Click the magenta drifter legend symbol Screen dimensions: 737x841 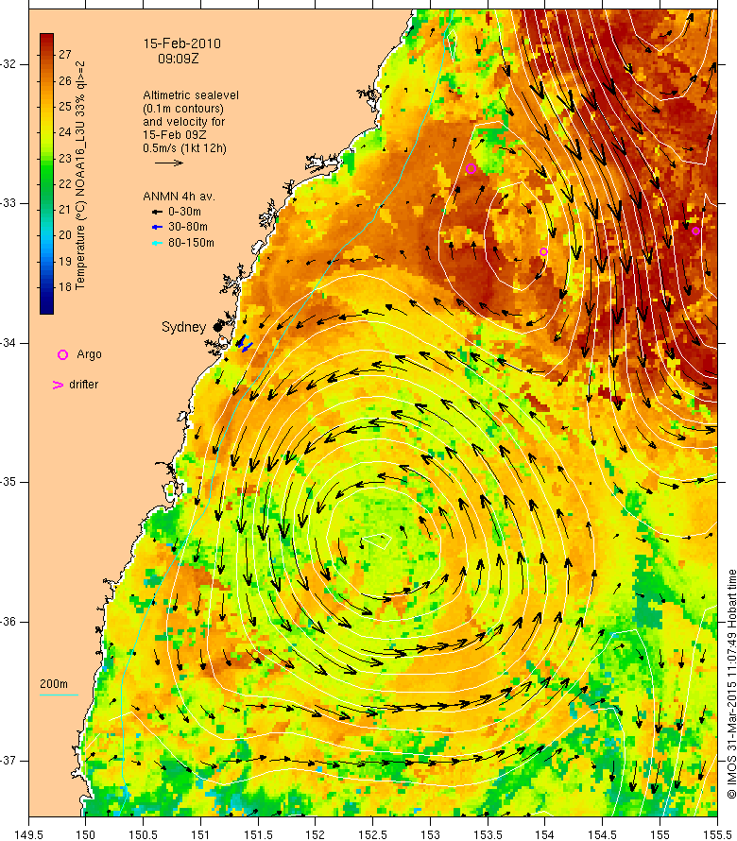(x=58, y=385)
